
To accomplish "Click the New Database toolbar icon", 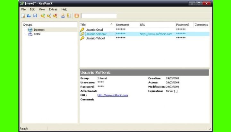I will tap(23, 16).
